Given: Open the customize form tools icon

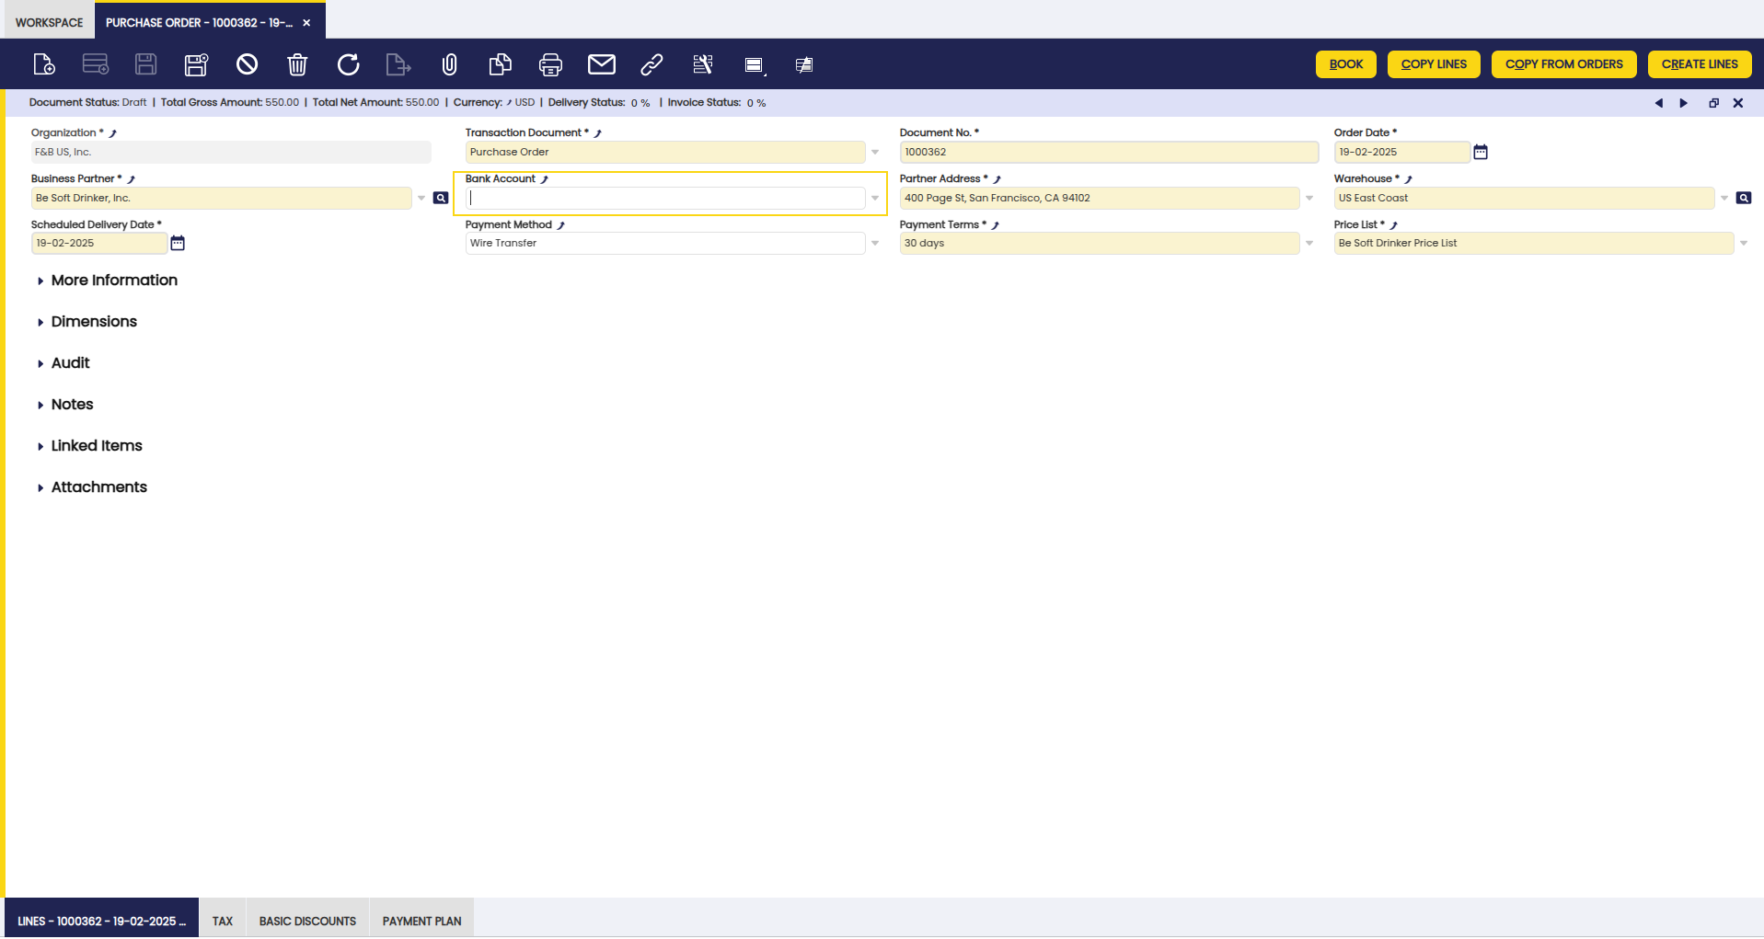Looking at the screenshot, I should [703, 64].
